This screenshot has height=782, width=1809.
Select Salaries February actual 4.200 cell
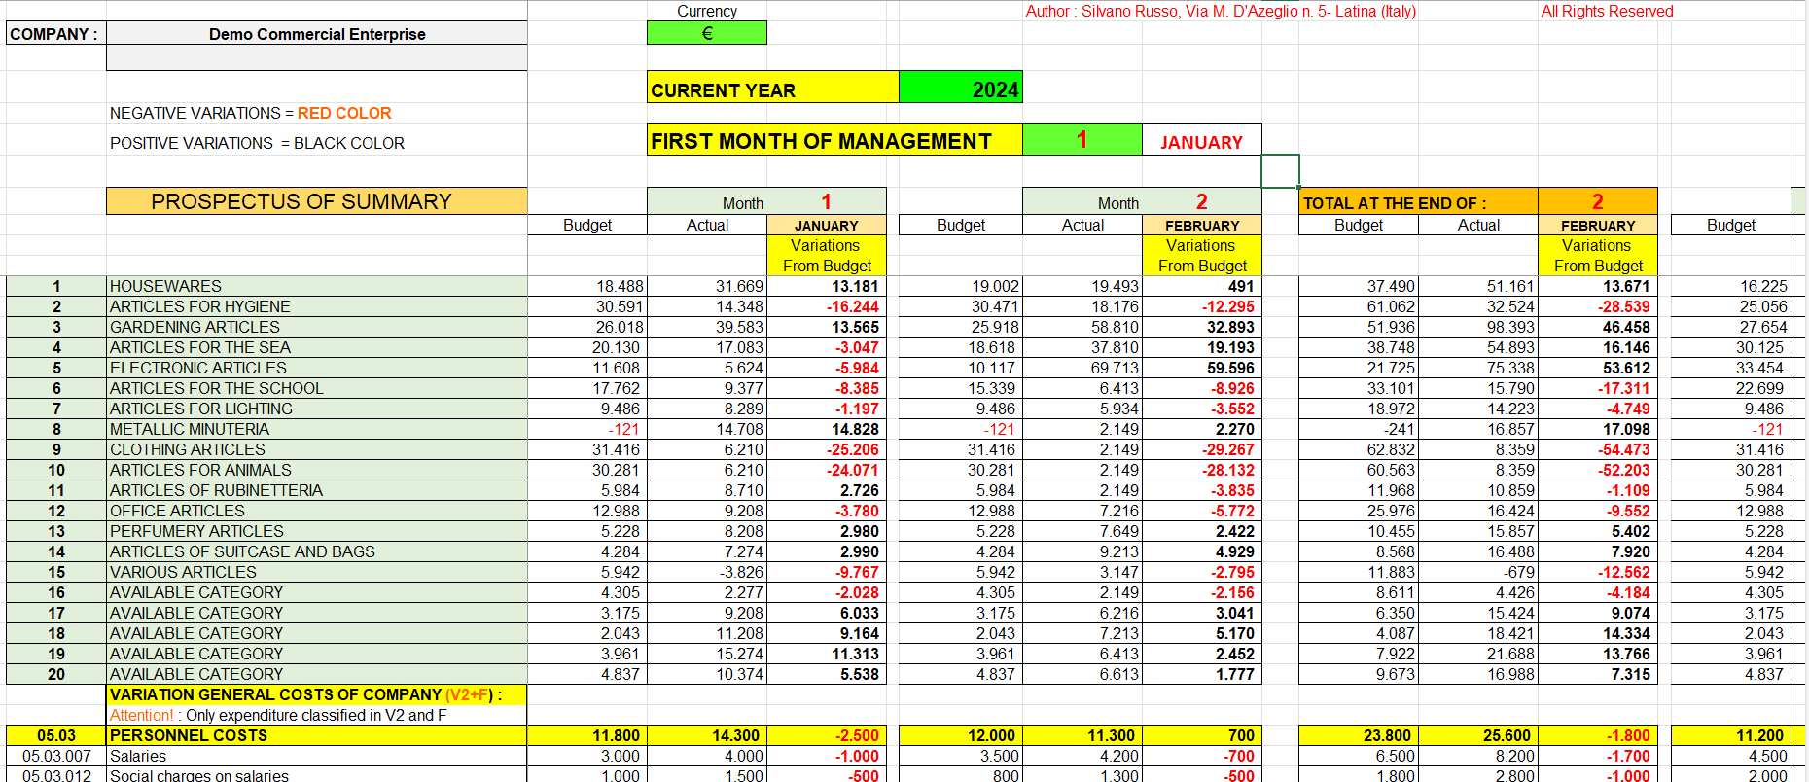click(1082, 756)
